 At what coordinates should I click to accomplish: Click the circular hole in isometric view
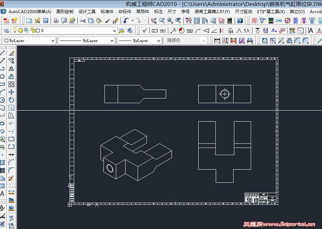click(110, 168)
